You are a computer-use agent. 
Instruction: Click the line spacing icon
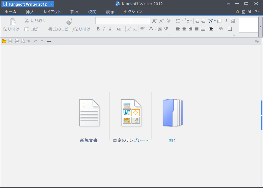tap(211, 29)
